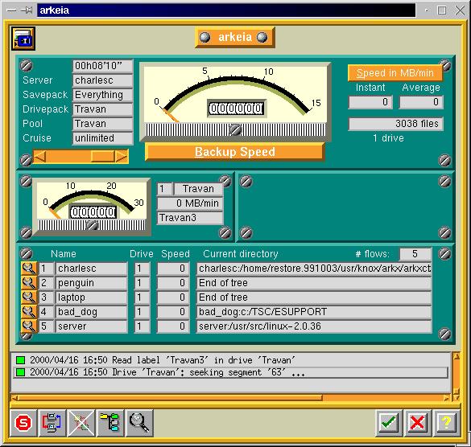The image size is (471, 447).
Task: Cancel with the red X button
Action: [418, 423]
